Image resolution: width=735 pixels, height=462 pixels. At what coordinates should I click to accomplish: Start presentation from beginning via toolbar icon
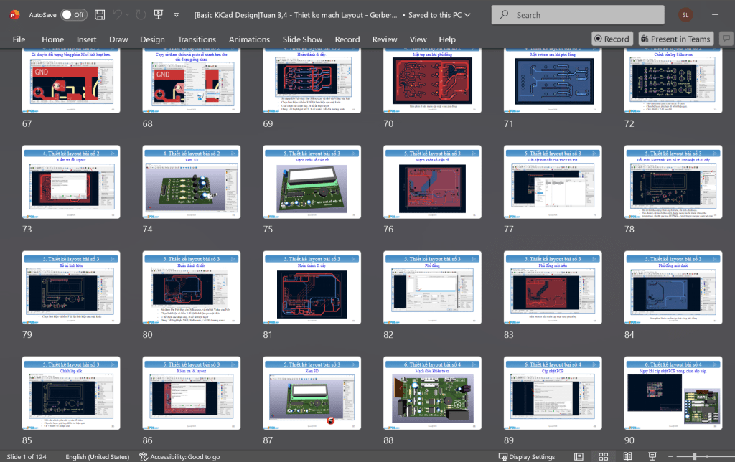(158, 14)
